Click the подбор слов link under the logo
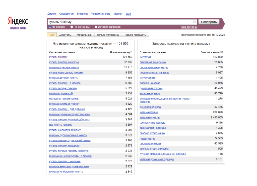 click(x=18, y=28)
